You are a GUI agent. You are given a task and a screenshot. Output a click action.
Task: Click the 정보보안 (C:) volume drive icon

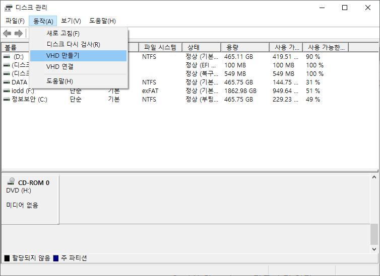point(7,100)
